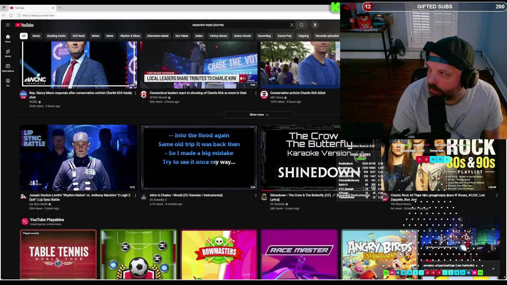
Task: Select the Soft Rock filter chip
Action: click(78, 36)
